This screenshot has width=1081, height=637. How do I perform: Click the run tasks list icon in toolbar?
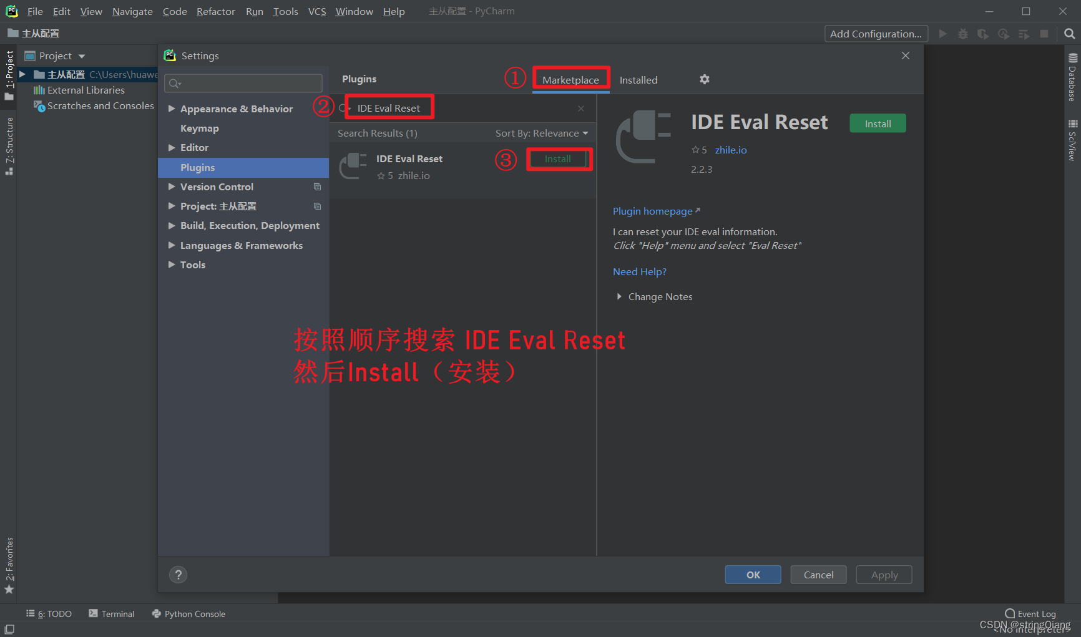tap(1024, 34)
